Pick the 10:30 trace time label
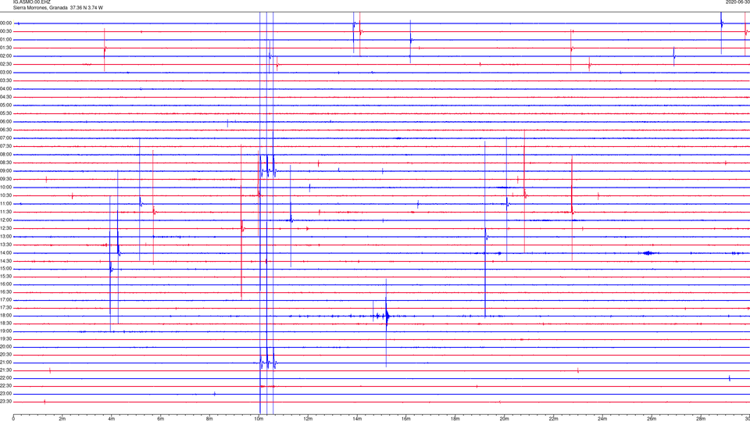750x422 pixels. tap(5, 195)
